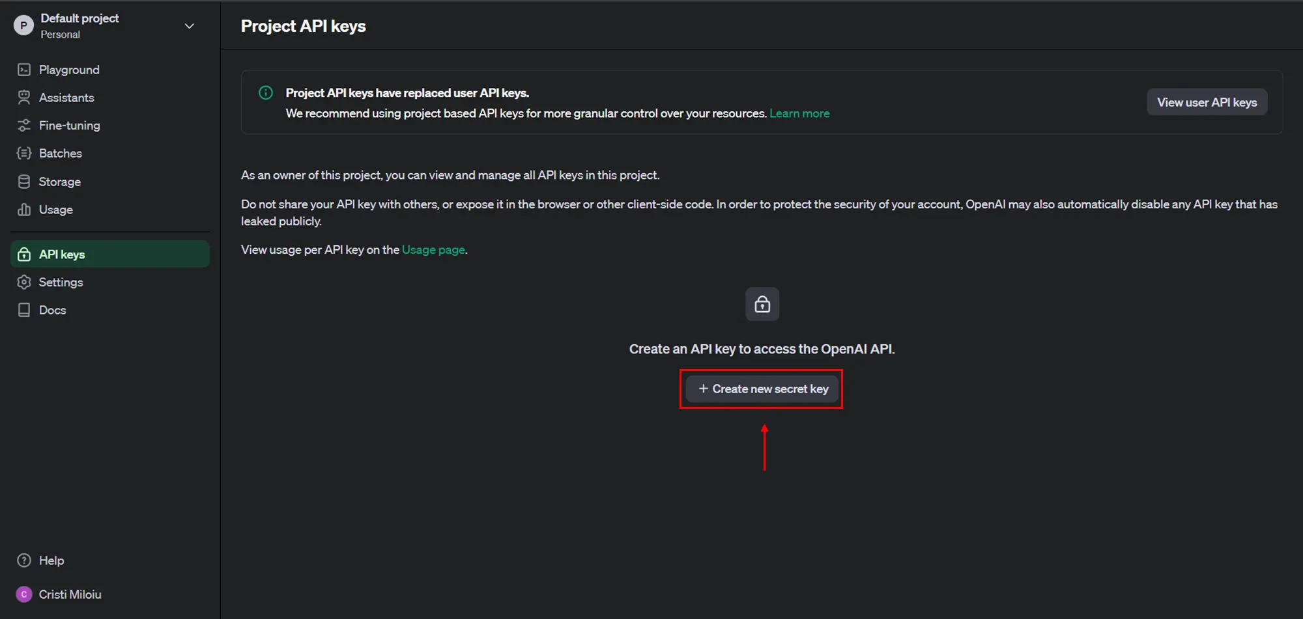Click the API keys lock icon in sidebar
The image size is (1303, 619).
24,254
